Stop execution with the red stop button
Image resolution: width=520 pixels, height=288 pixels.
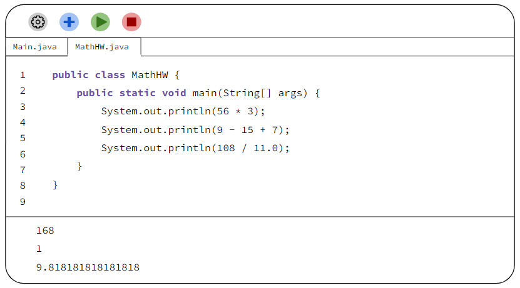pyautogui.click(x=131, y=22)
